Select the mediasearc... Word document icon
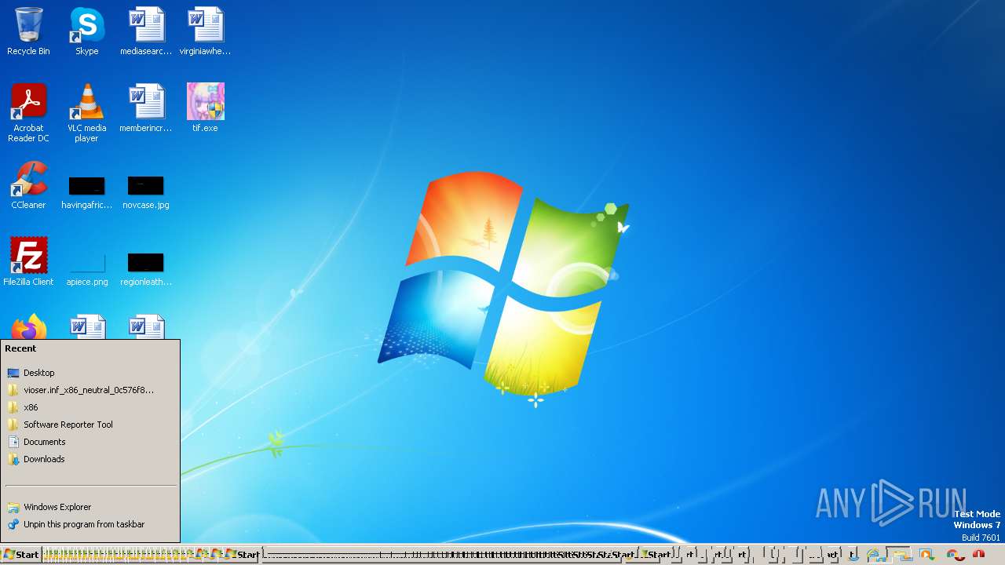This screenshot has width=1005, height=565. 146,32
